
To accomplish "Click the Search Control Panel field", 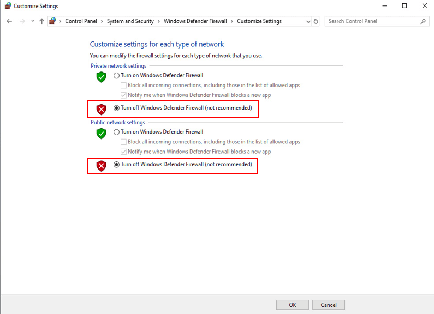I will point(372,21).
